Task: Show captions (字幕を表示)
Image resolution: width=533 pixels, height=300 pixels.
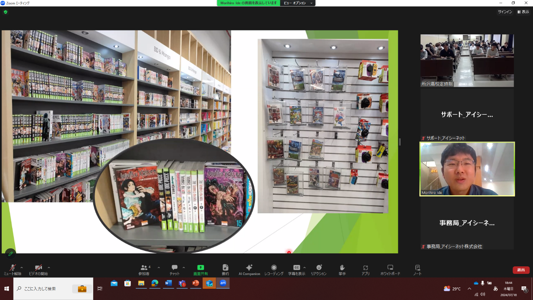Action: coord(297,270)
